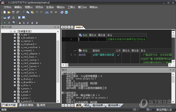Click the Save All toolbar icon
The height and width of the screenshot is (112, 176).
pos(18,12)
